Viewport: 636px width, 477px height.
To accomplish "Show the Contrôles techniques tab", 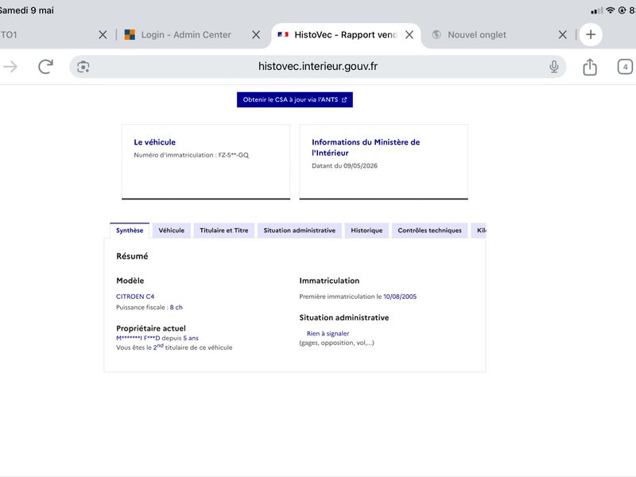I will [x=429, y=231].
